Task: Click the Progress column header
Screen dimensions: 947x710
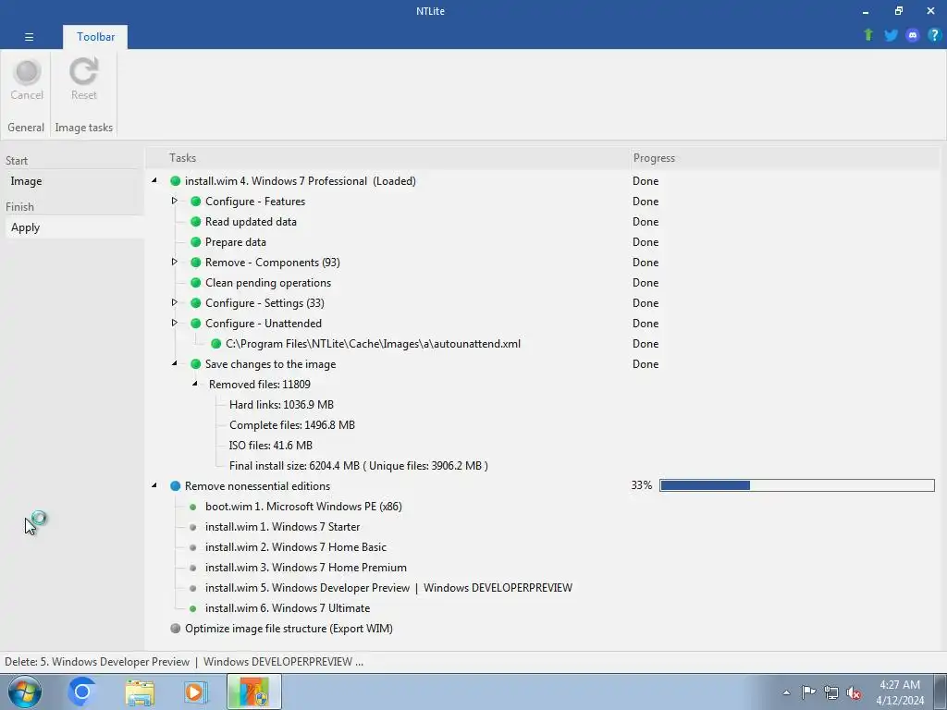Action: coord(654,158)
